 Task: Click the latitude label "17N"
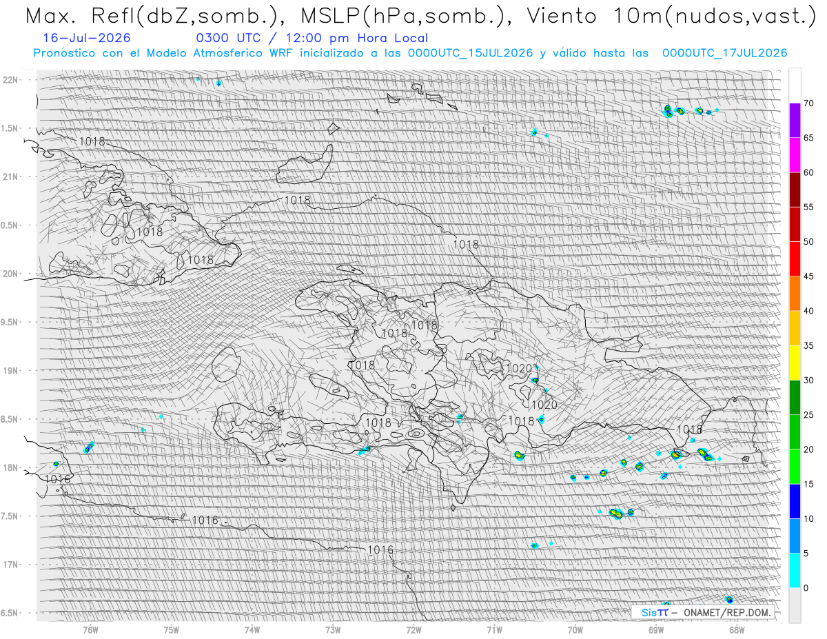[x=10, y=565]
